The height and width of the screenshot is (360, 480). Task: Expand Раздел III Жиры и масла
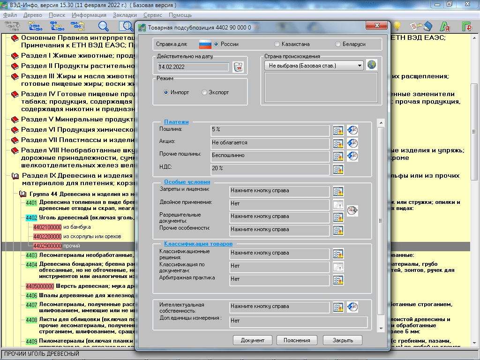(15, 76)
